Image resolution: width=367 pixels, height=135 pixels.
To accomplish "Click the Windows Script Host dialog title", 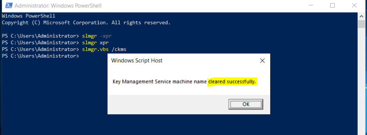I will (x=137, y=61).
